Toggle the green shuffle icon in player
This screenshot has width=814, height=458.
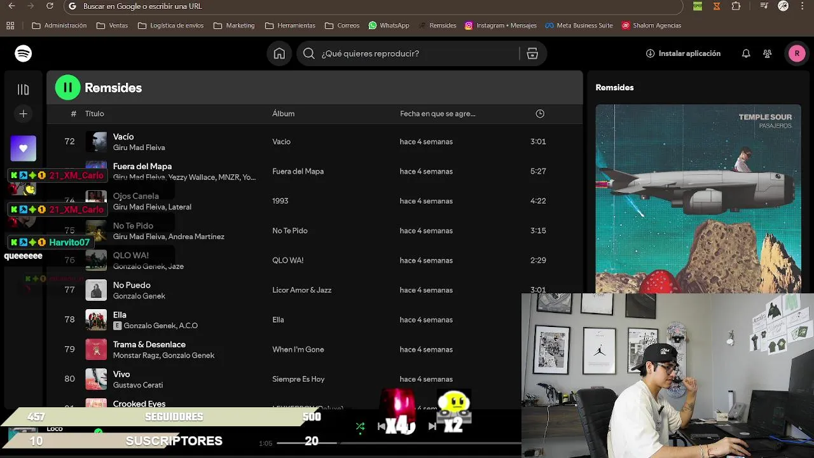pyautogui.click(x=360, y=426)
